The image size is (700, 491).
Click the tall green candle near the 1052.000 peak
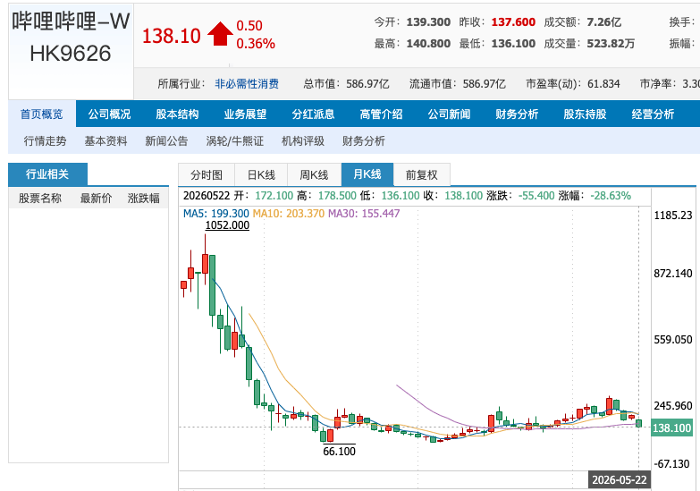click(213, 285)
